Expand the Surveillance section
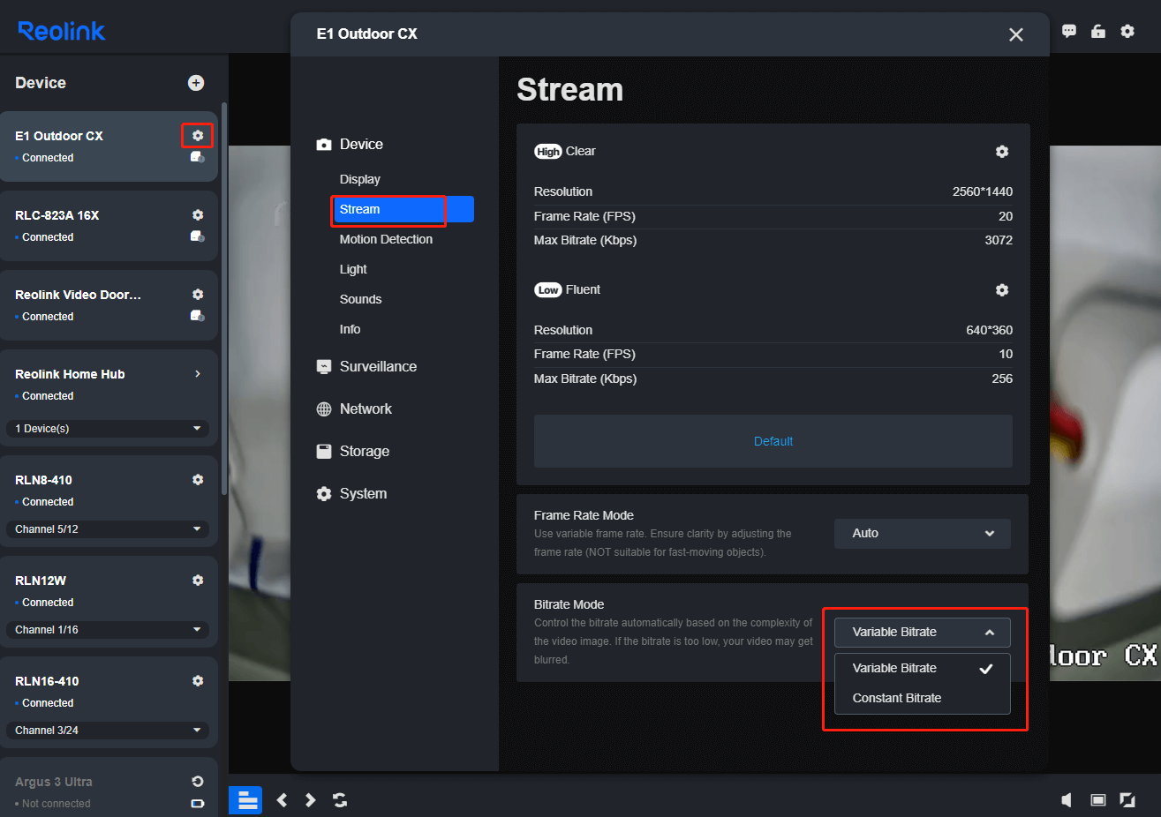The width and height of the screenshot is (1161, 817). 366,366
